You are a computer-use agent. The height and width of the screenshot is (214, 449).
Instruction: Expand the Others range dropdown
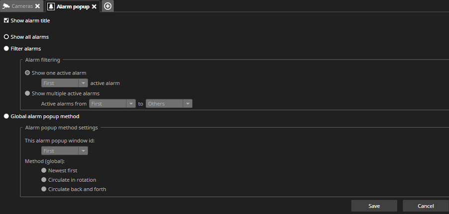[169, 104]
